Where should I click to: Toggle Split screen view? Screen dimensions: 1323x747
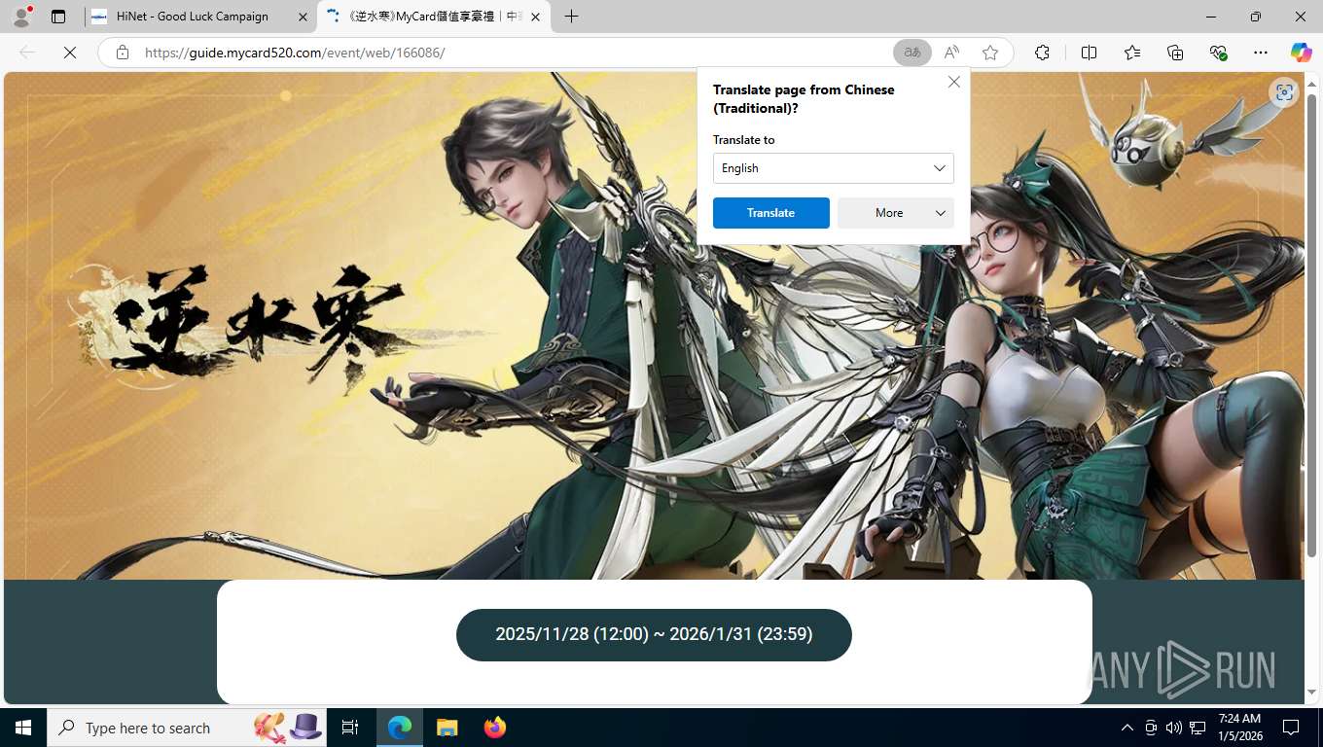pos(1089,53)
